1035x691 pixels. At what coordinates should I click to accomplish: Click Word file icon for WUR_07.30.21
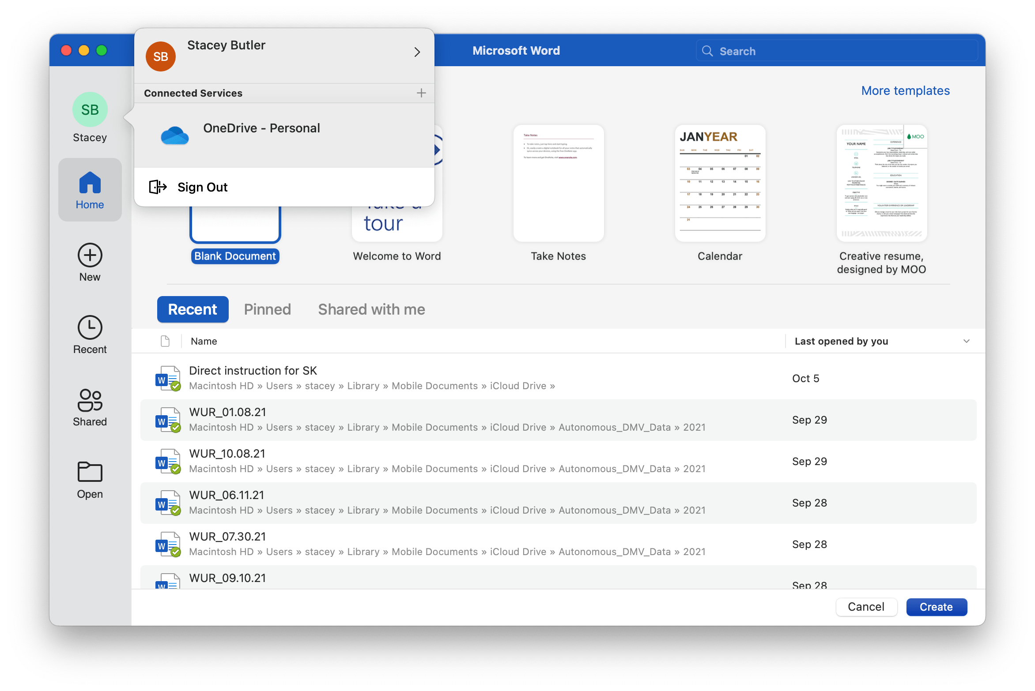click(x=168, y=544)
